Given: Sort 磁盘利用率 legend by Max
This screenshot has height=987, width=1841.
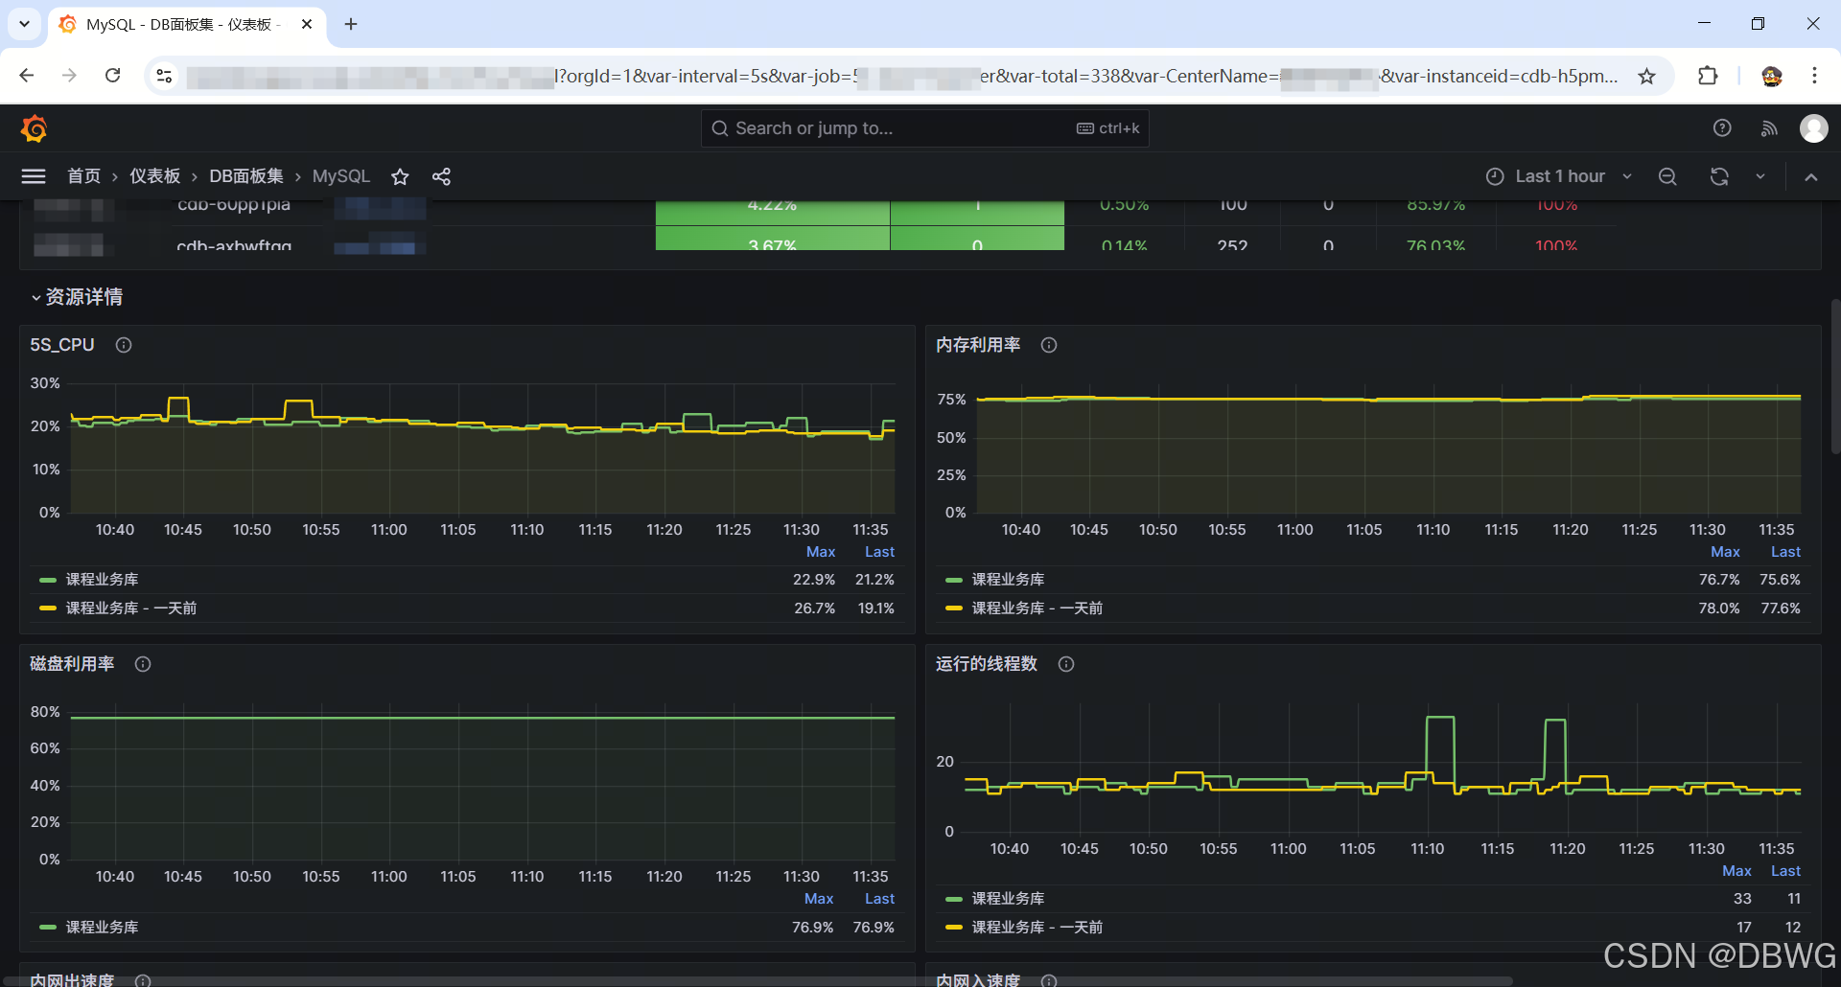Looking at the screenshot, I should (819, 899).
